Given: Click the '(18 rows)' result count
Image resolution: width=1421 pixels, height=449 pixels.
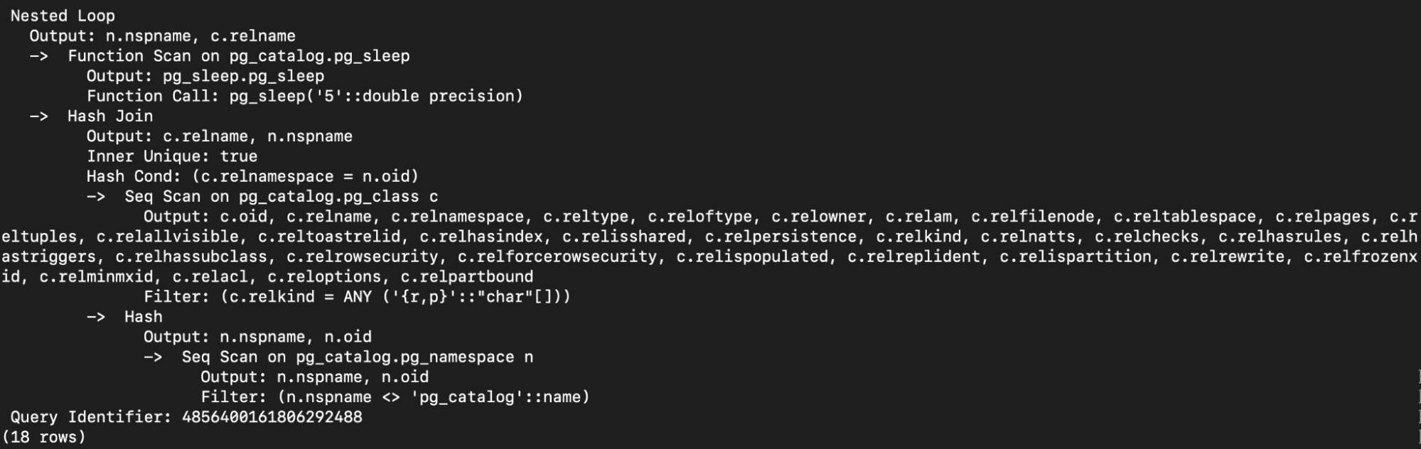Looking at the screenshot, I should (x=43, y=437).
